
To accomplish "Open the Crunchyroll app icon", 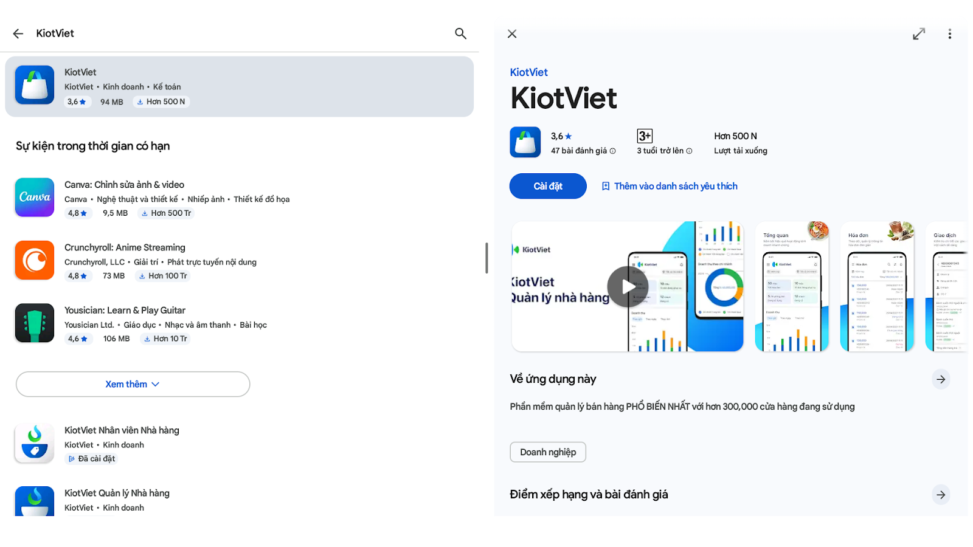I will coord(35,260).
